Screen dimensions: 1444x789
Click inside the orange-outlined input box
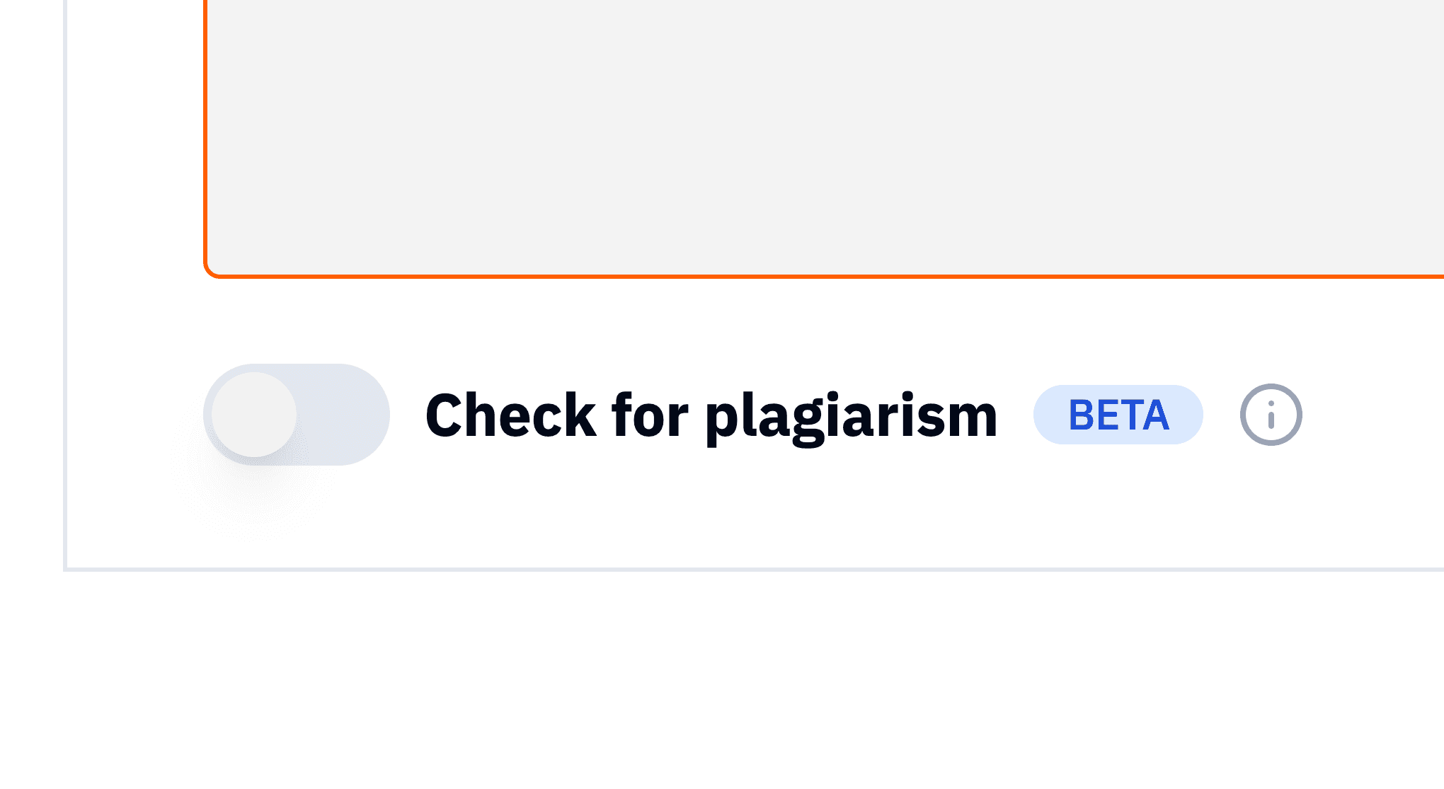point(821,134)
